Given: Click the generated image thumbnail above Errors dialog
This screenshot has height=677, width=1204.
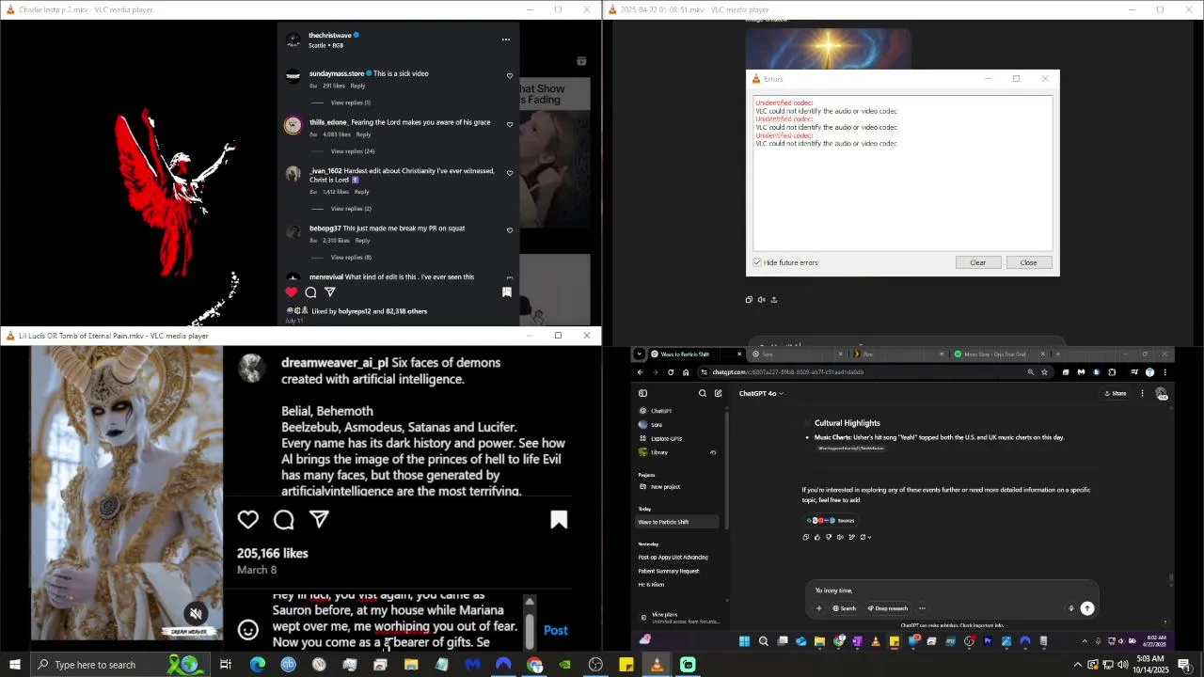Looking at the screenshot, I should pyautogui.click(x=828, y=49).
